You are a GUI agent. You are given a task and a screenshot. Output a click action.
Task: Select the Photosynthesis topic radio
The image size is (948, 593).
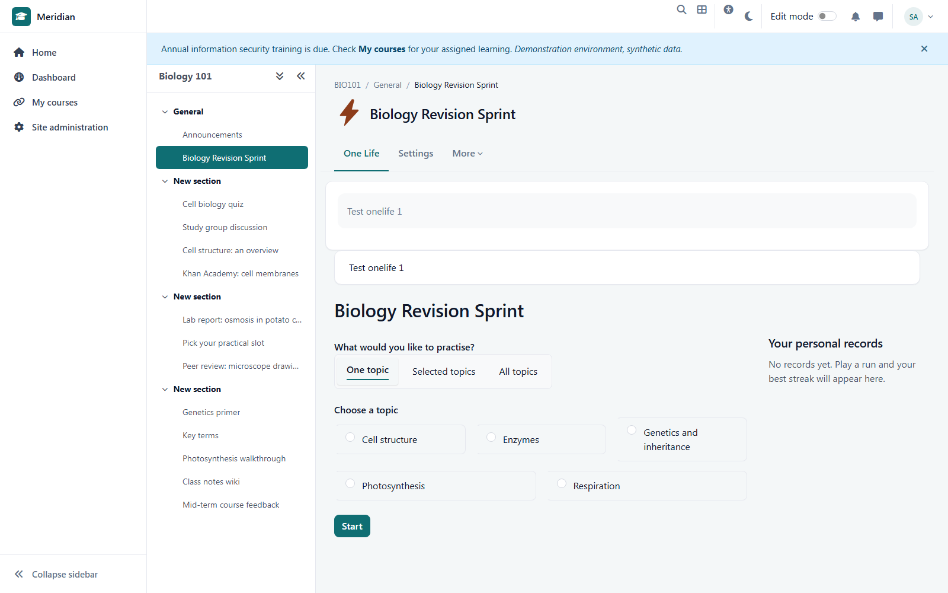[x=350, y=483]
